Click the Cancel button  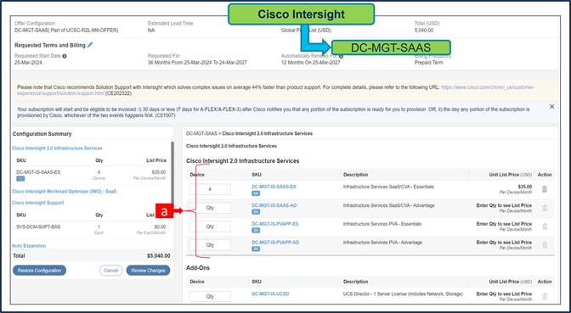[111, 271]
